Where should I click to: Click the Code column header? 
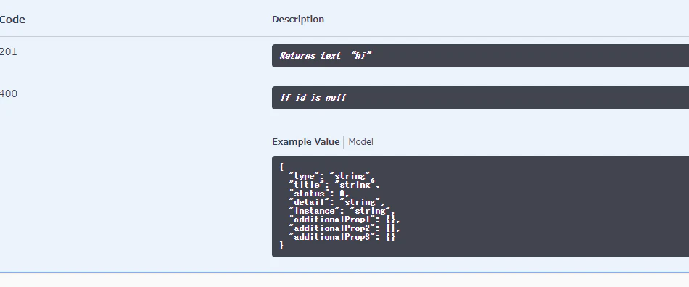(12, 20)
